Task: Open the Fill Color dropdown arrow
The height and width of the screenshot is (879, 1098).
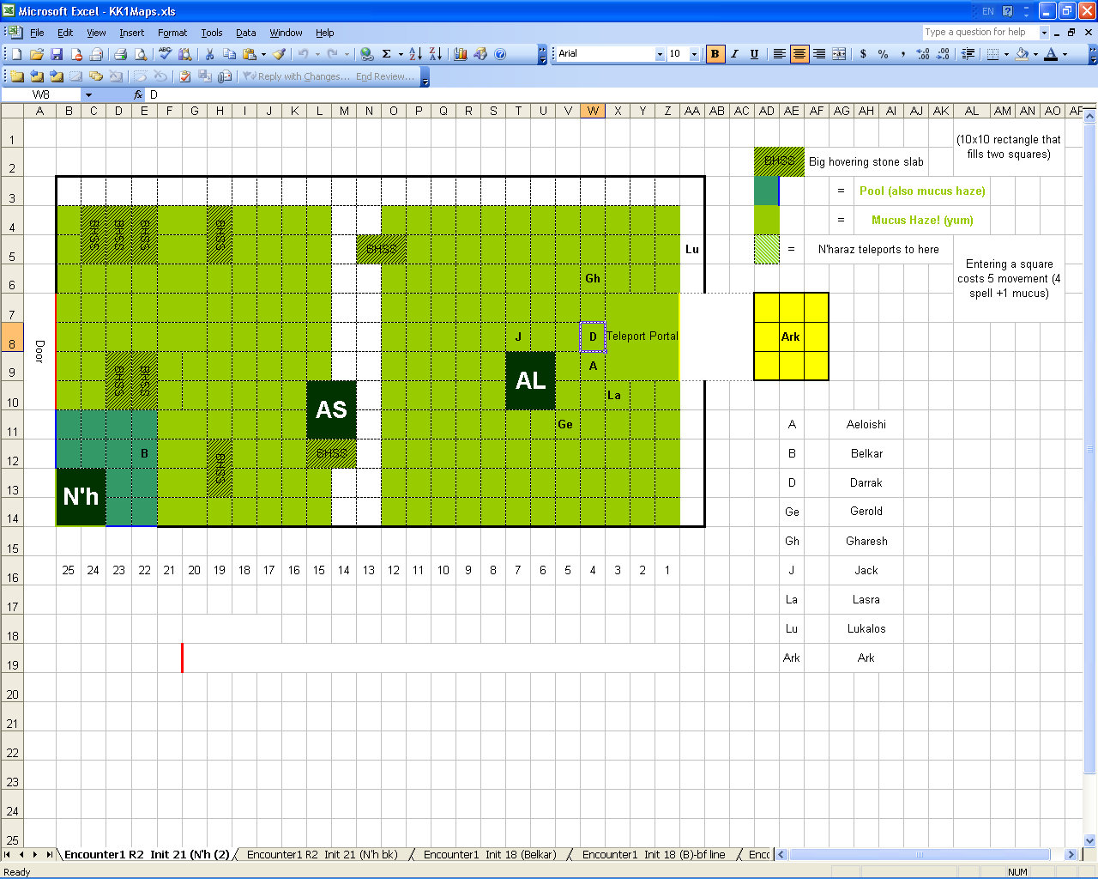Action: 1035,54
